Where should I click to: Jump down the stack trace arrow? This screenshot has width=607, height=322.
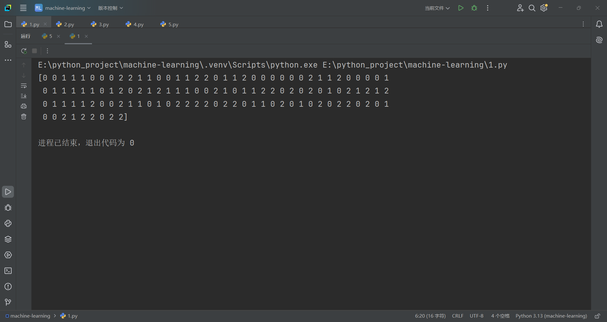[24, 75]
